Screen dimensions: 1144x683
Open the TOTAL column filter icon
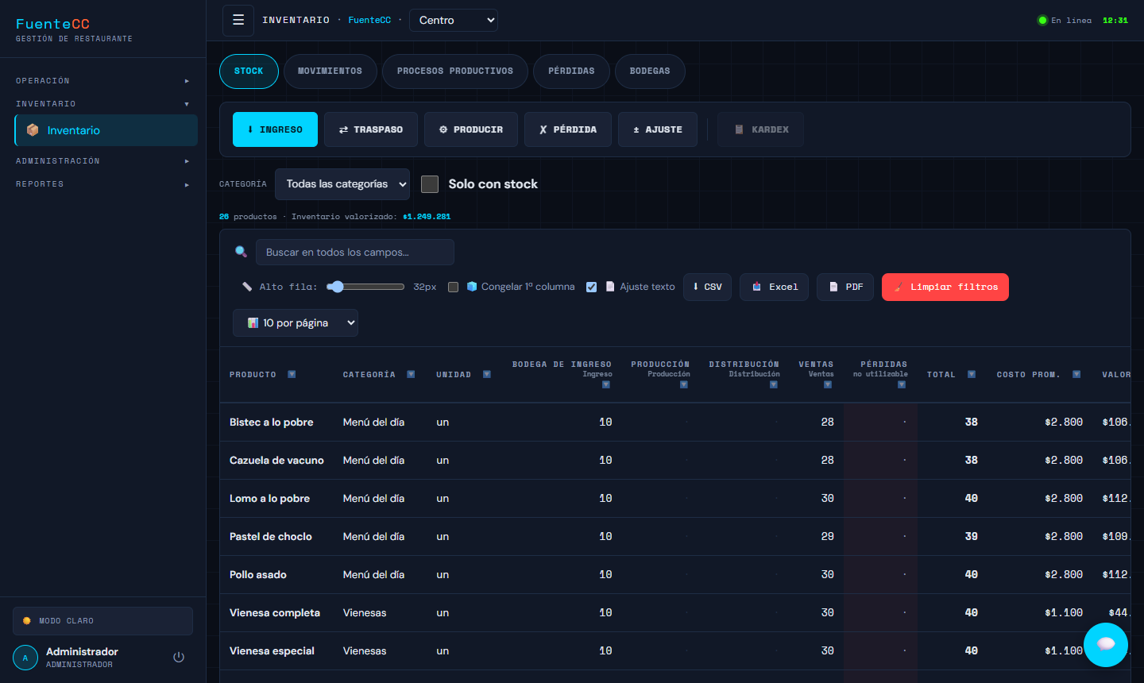(x=972, y=374)
